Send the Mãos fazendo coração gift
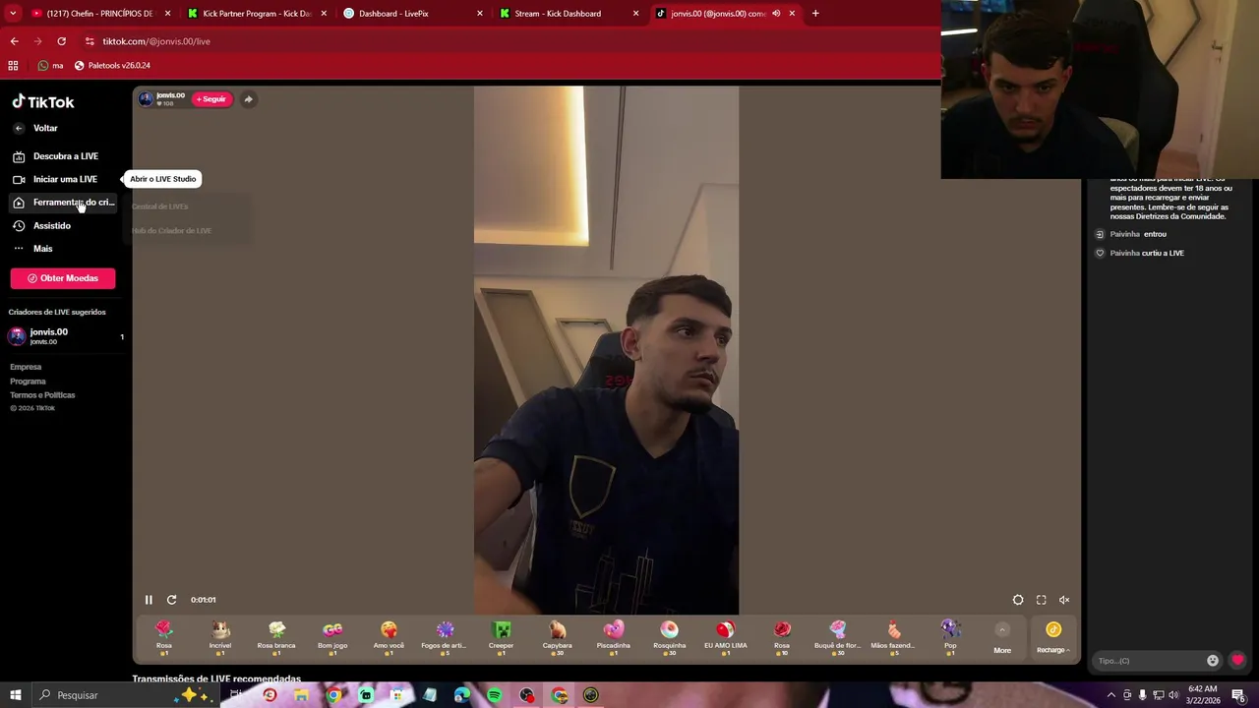 click(893, 638)
